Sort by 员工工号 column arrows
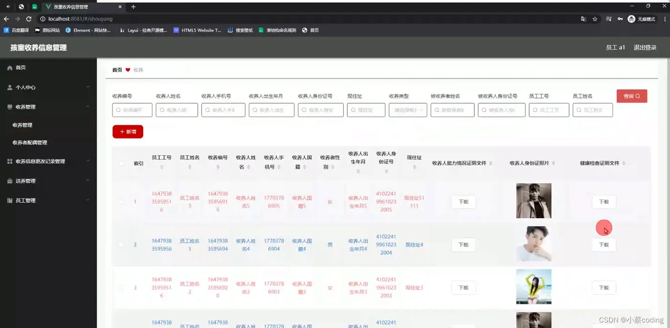 click(162, 167)
